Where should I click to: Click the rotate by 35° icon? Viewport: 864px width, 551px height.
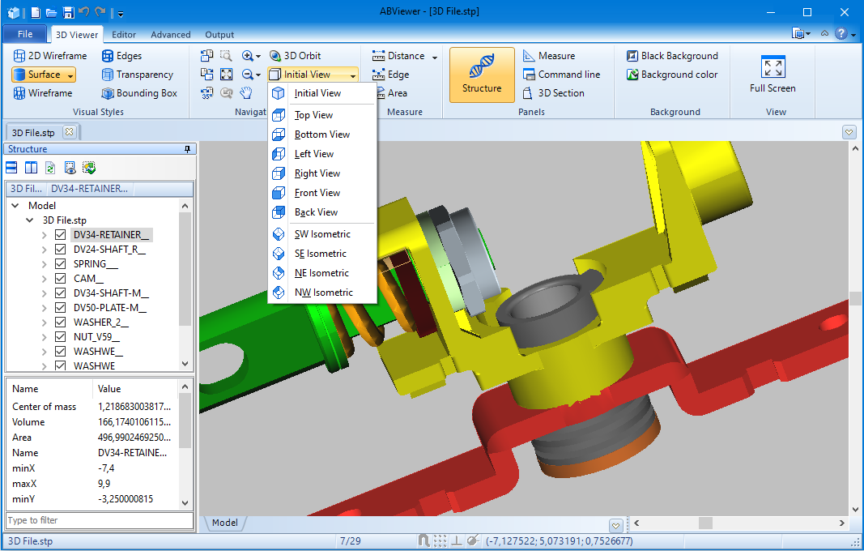(206, 93)
